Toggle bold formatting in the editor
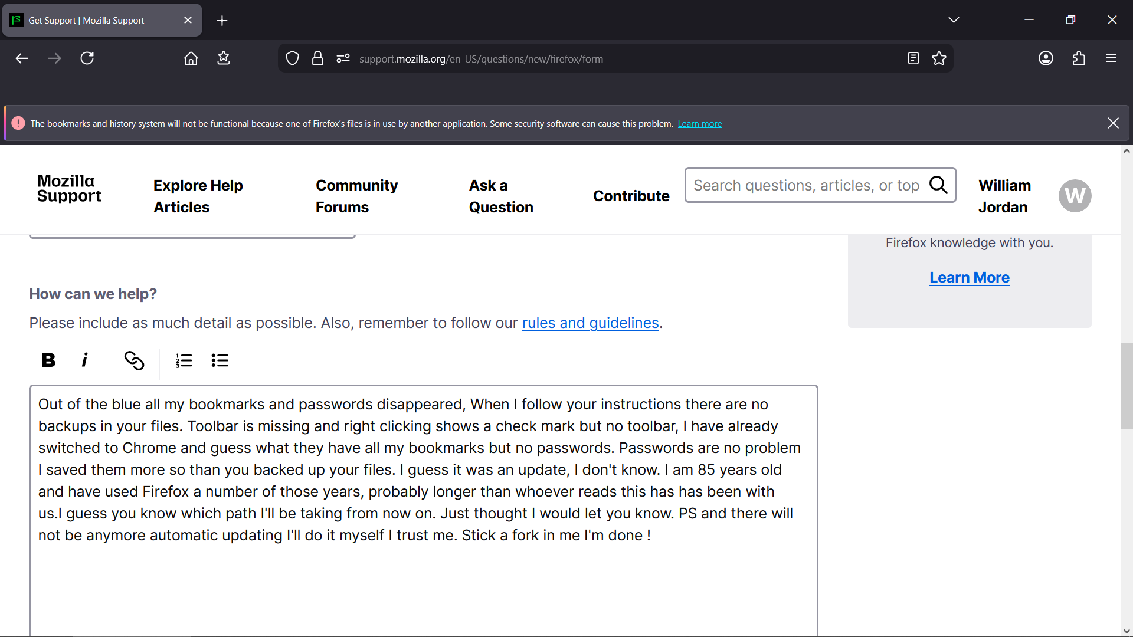This screenshot has height=637, width=1133. [48, 360]
